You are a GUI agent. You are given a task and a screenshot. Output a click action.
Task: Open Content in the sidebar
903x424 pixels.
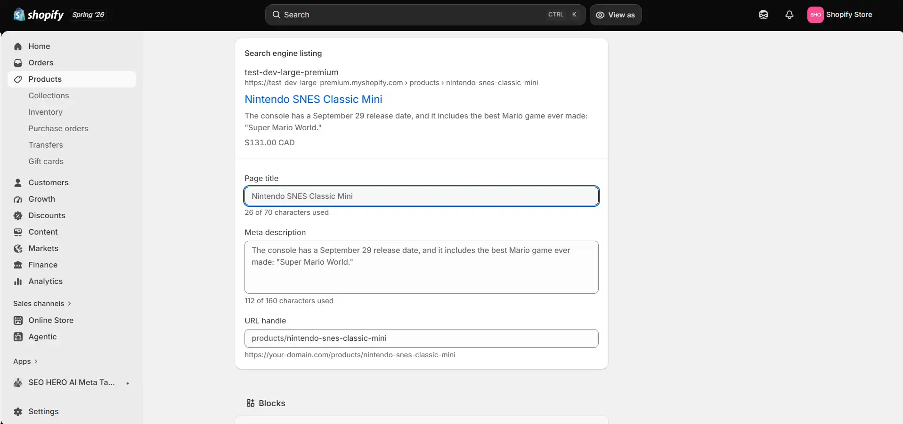72,232
